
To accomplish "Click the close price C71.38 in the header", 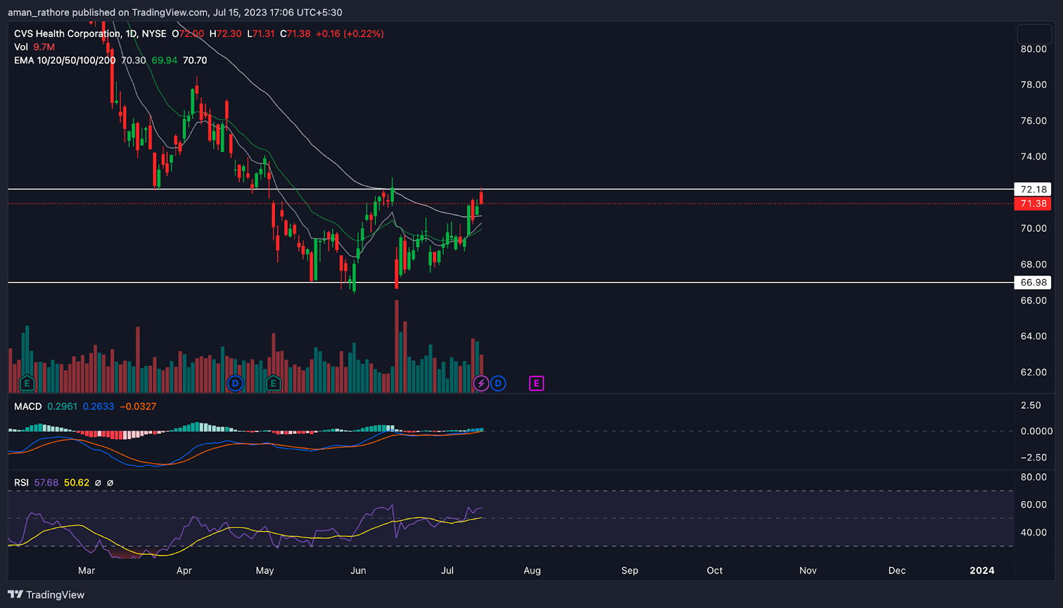I will (295, 33).
